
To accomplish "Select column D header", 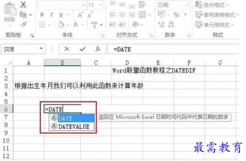I will point(127,63).
